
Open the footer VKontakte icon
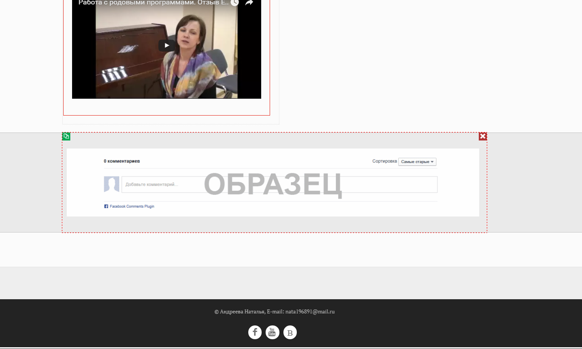tap(290, 332)
